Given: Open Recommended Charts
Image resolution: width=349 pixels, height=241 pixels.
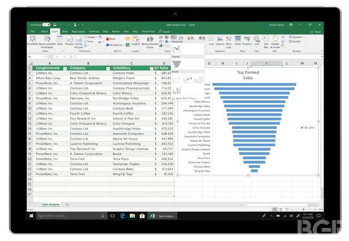Looking at the screenshot, I should click(150, 42).
